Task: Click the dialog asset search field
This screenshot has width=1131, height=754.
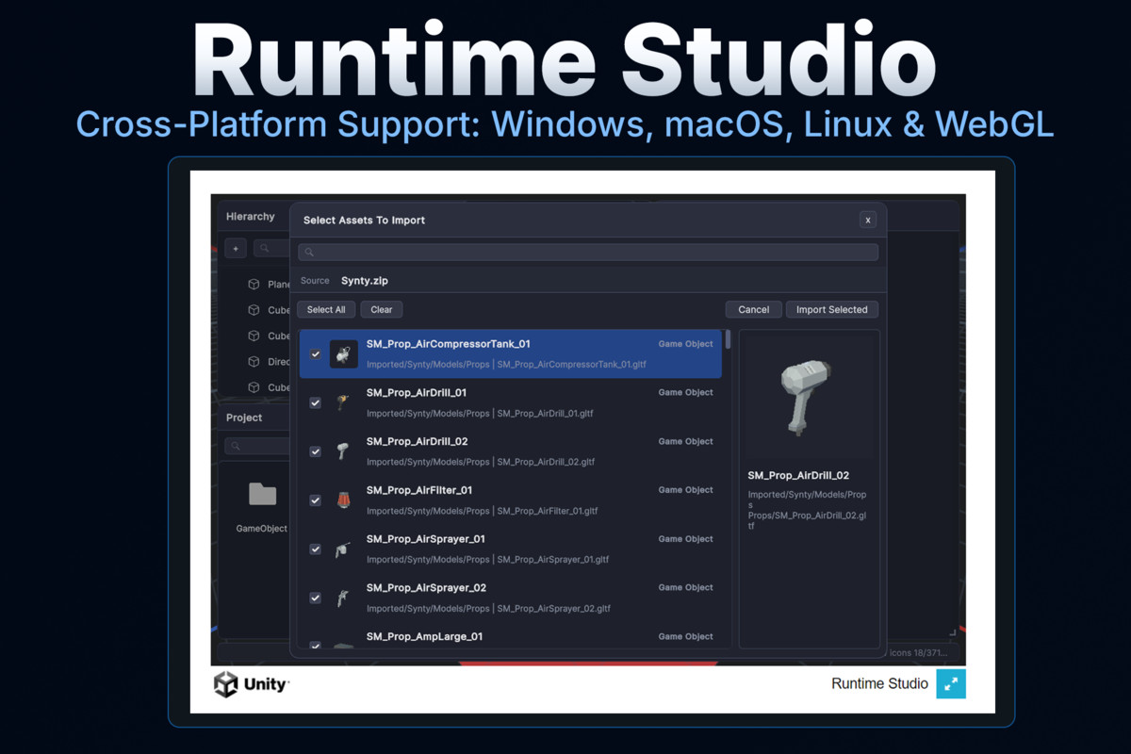Action: coord(588,253)
